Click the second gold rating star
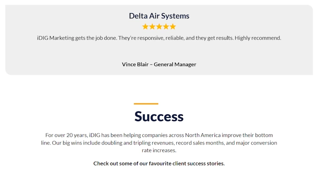 coord(152,26)
